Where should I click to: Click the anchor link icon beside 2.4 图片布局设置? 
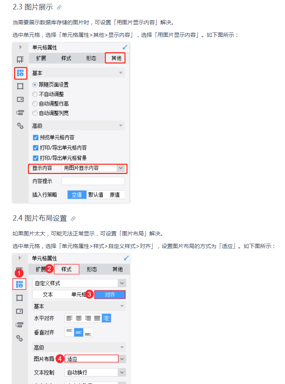pyautogui.click(x=73, y=219)
